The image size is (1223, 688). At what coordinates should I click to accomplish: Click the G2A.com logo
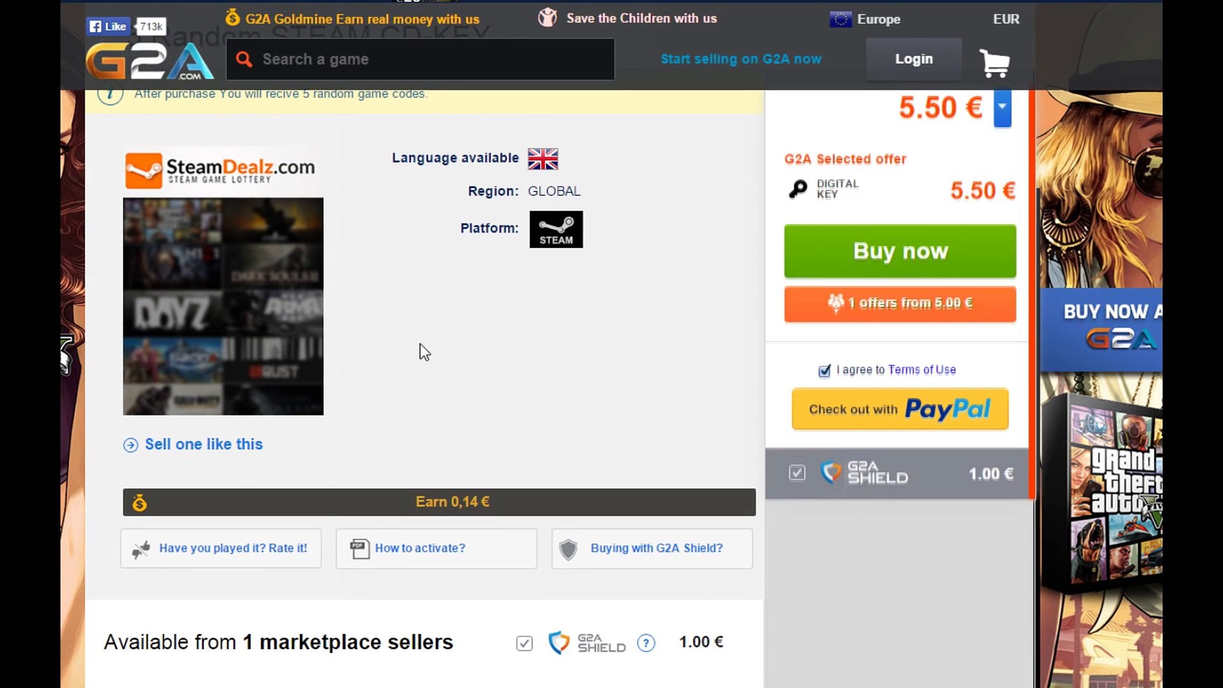[x=150, y=61]
